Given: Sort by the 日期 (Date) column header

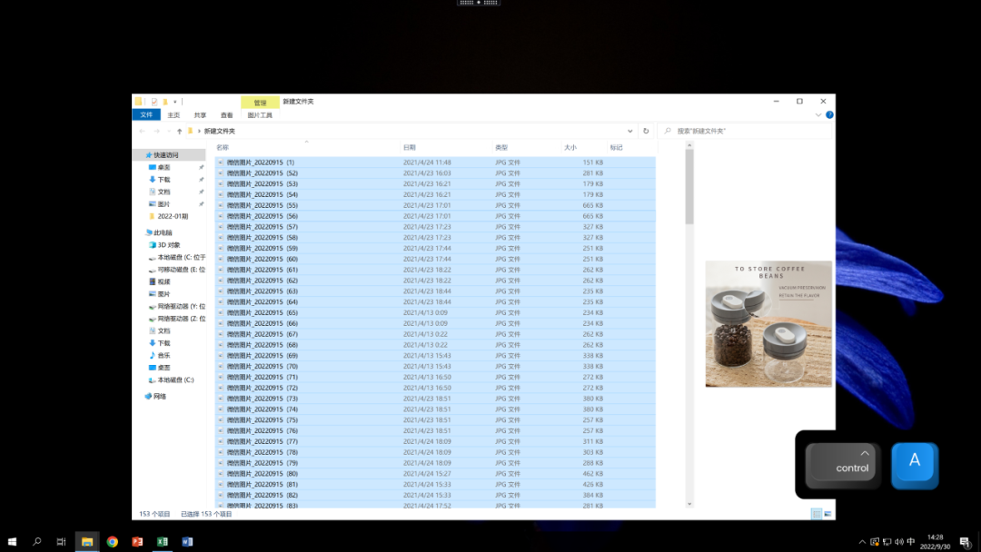Looking at the screenshot, I should 409,148.
